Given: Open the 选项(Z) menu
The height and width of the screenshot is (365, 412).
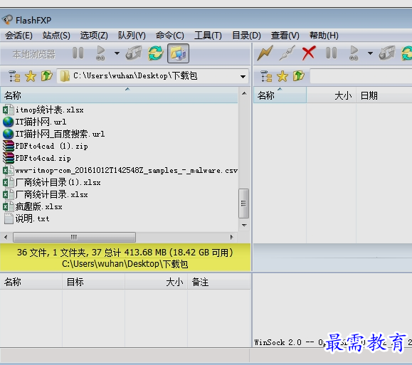Looking at the screenshot, I should (x=94, y=35).
